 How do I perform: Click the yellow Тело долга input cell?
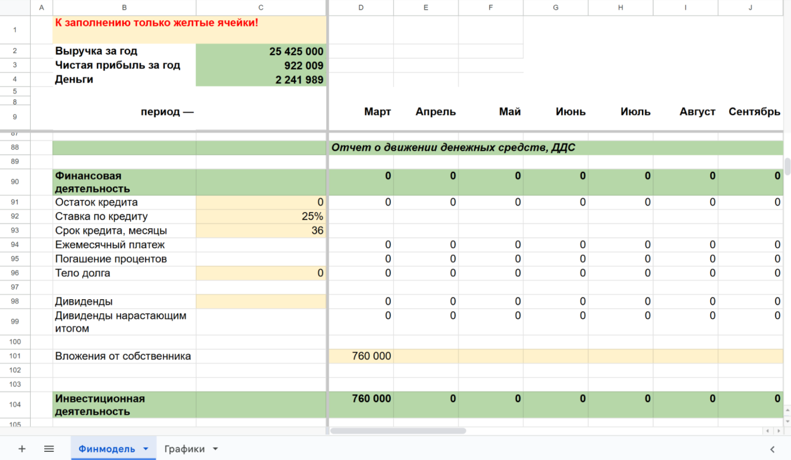(x=261, y=273)
